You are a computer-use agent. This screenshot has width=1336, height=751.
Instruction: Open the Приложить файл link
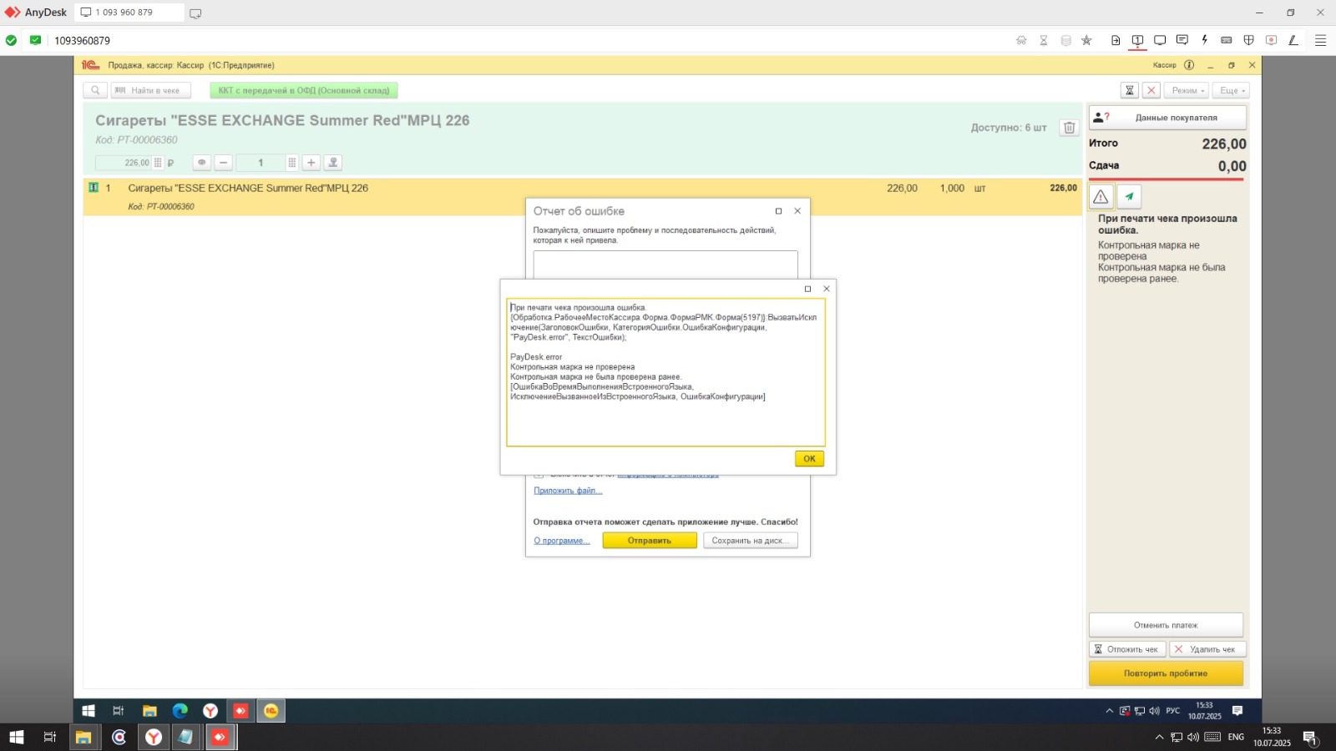[x=568, y=491]
